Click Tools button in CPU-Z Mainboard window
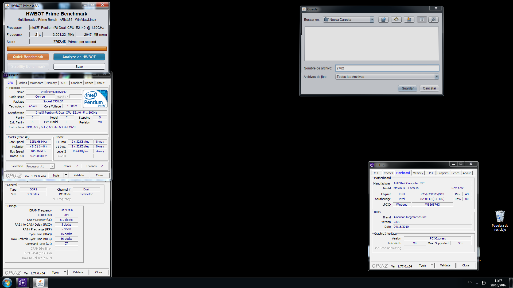 [x=422, y=265]
